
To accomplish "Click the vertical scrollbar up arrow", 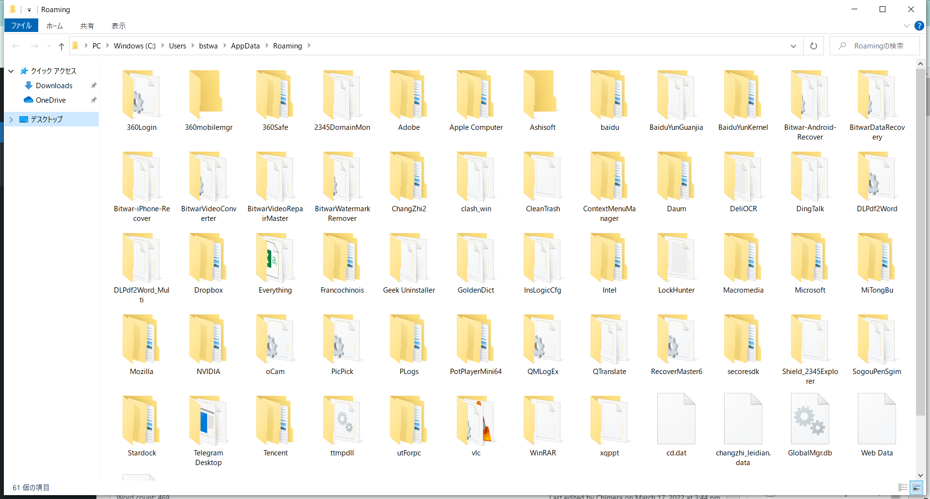I will [x=920, y=64].
